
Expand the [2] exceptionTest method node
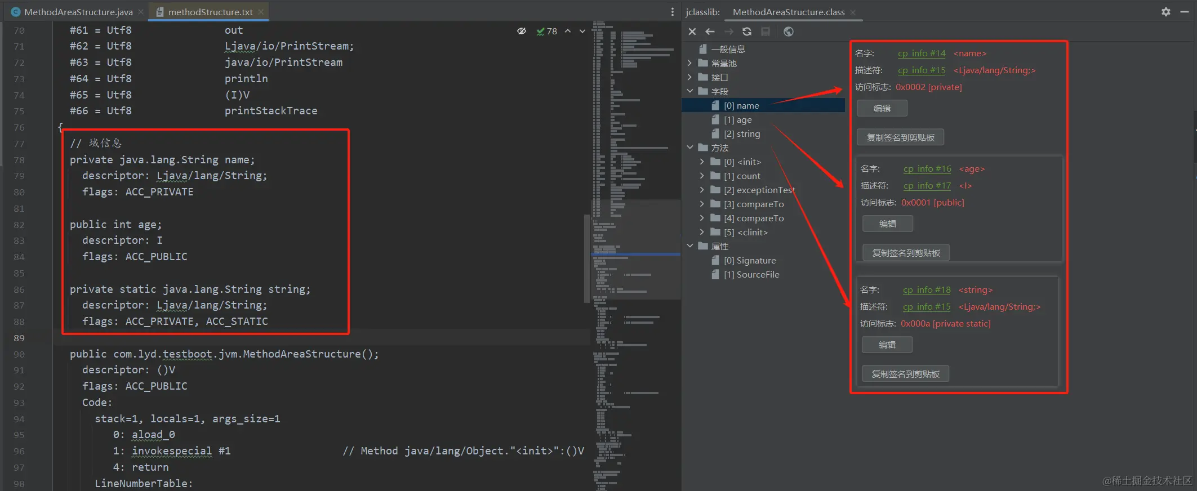coord(702,190)
